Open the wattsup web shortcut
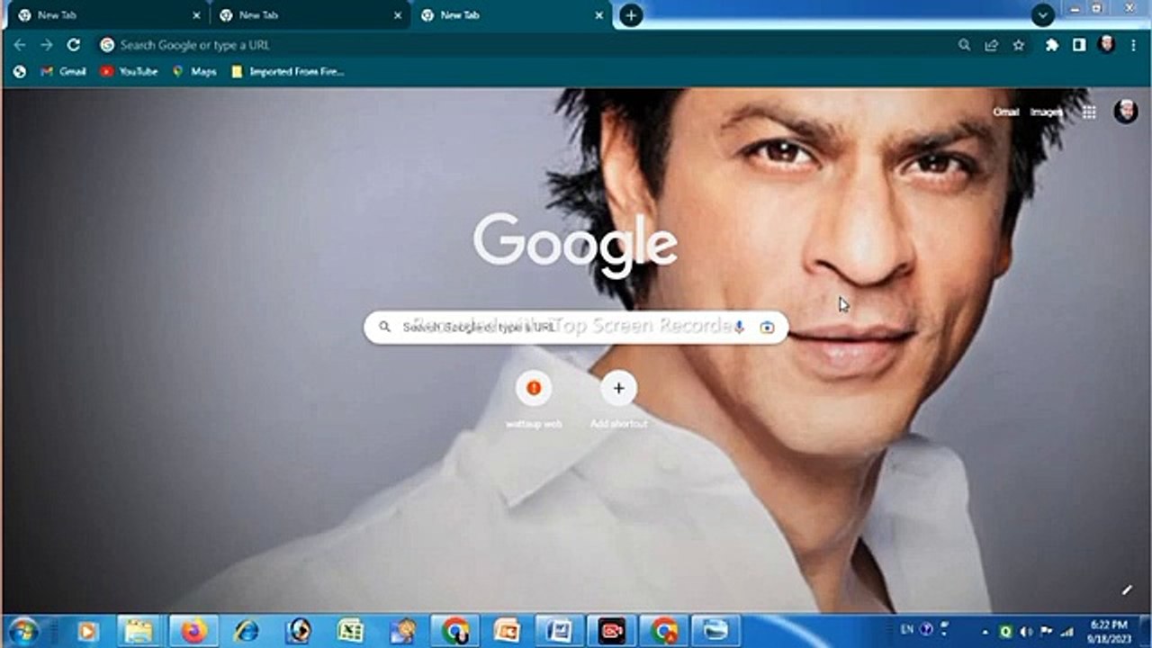This screenshot has height=648, width=1152. [x=534, y=400]
